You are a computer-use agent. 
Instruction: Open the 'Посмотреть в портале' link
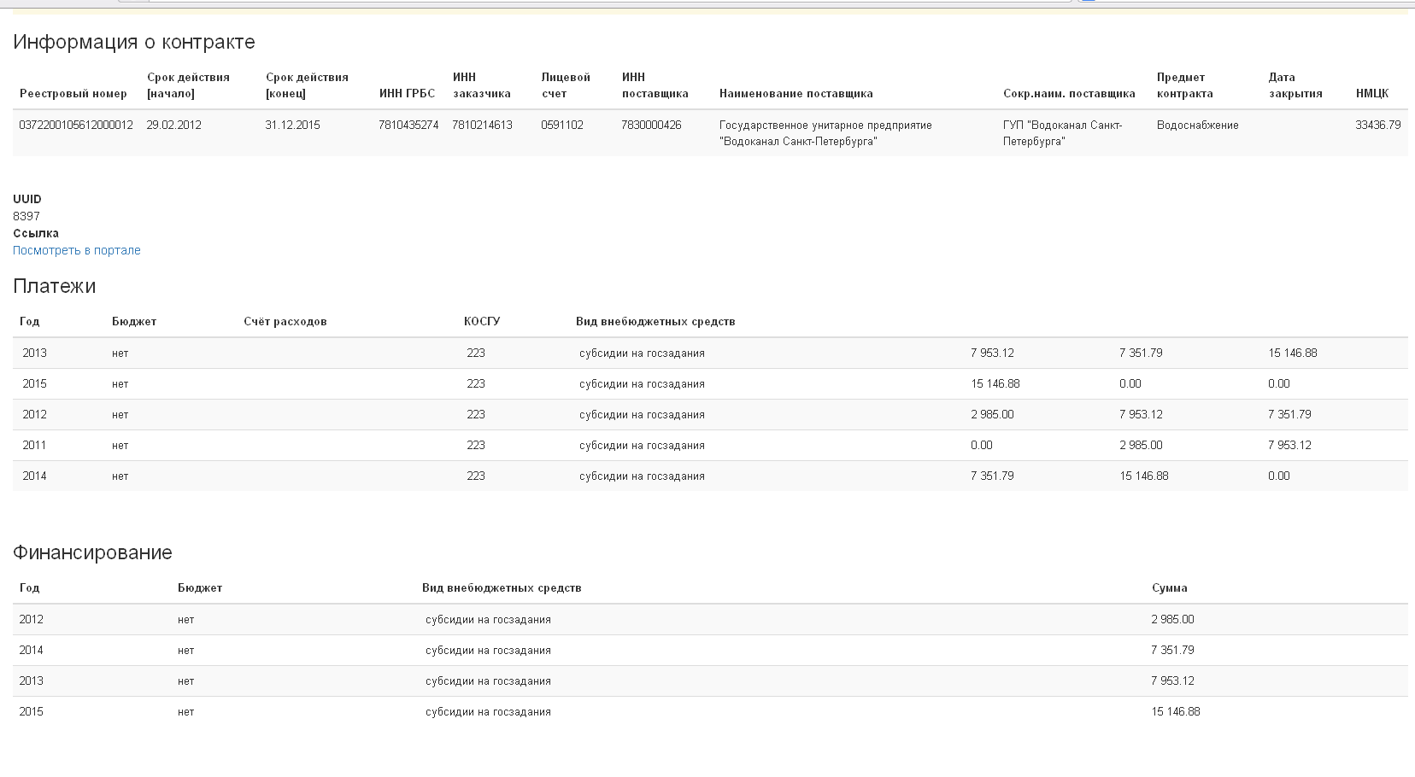click(x=76, y=250)
